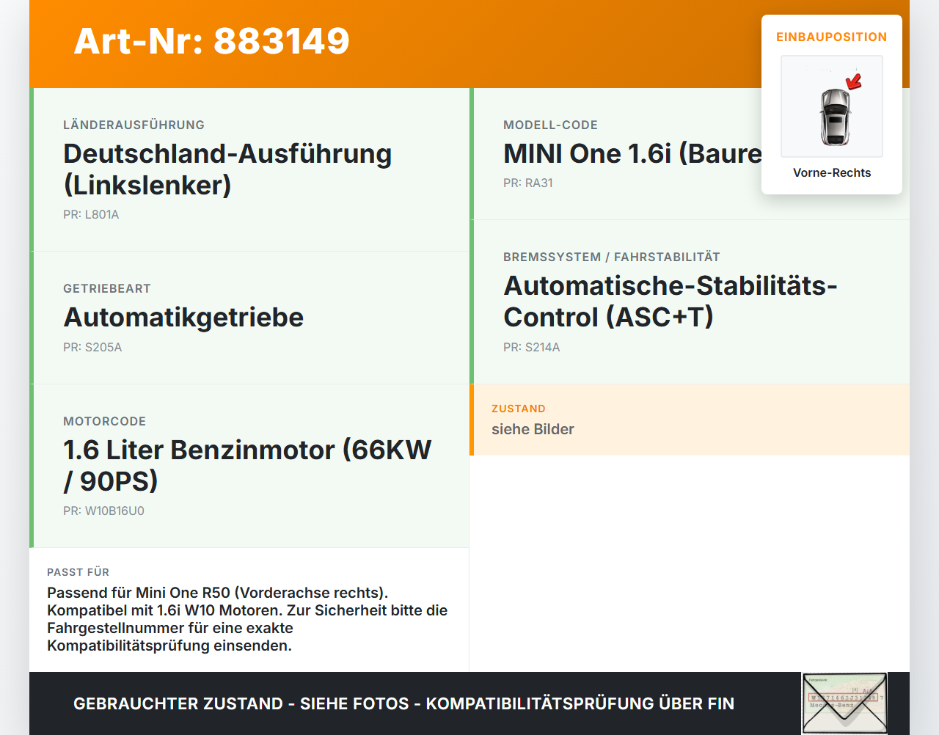Viewport: 939px width, 735px height.
Task: Select the MINI One 1.6i model text
Action: pyautogui.click(x=632, y=153)
